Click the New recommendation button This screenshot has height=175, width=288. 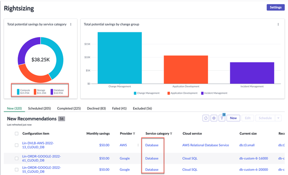pos(233,118)
